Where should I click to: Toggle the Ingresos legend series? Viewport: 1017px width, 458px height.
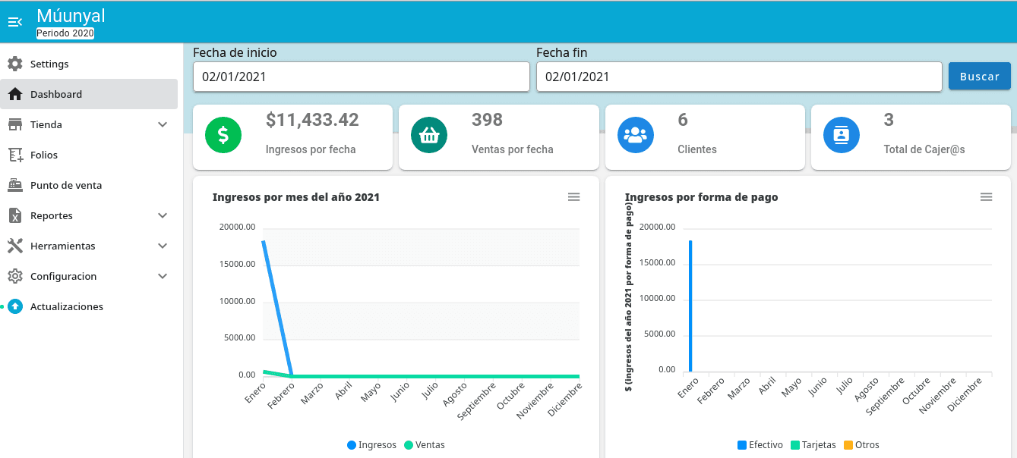pyautogui.click(x=371, y=445)
